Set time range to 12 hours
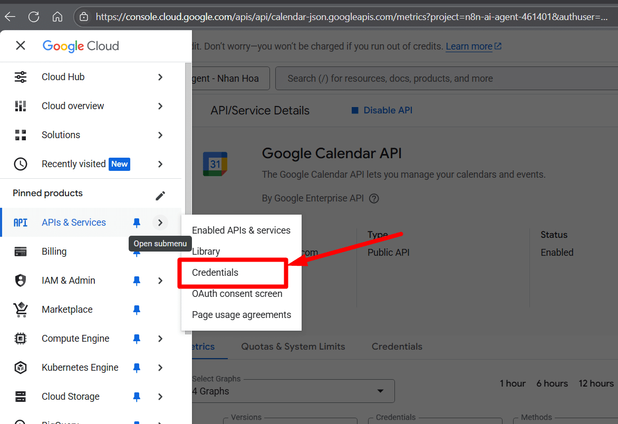The width and height of the screenshot is (618, 424). pyautogui.click(x=596, y=383)
